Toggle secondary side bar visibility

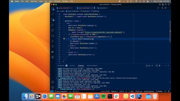click(166, 4)
